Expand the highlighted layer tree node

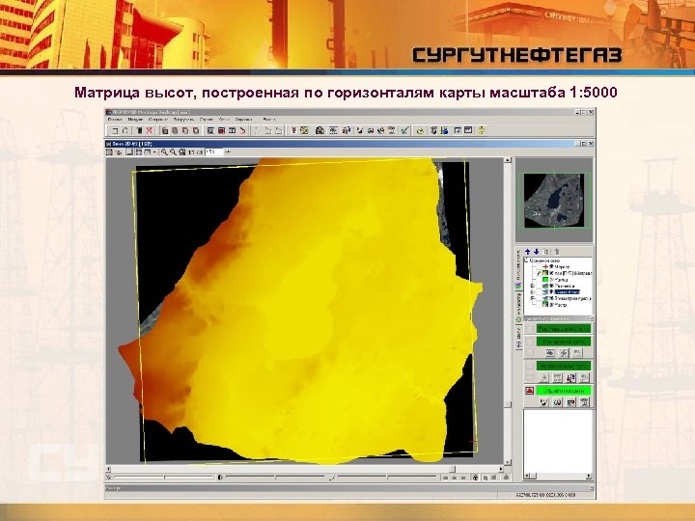click(532, 292)
